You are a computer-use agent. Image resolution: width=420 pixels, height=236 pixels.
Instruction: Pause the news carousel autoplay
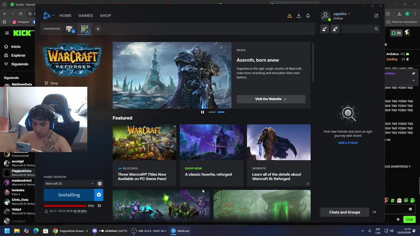[202, 112]
